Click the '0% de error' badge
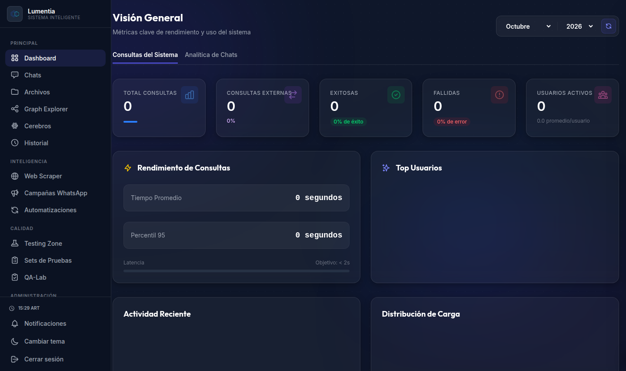The width and height of the screenshot is (626, 371). [x=452, y=122]
